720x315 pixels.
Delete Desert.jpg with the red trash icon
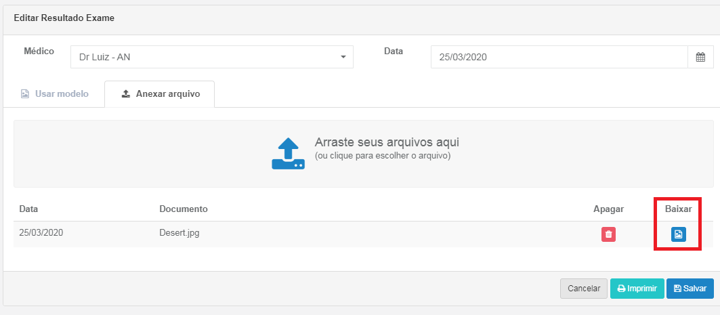point(608,234)
